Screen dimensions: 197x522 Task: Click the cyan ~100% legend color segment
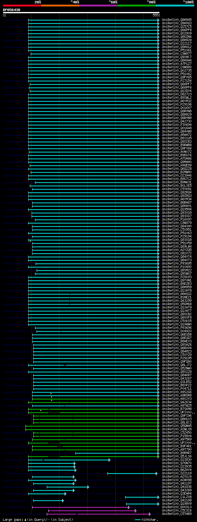175,6
